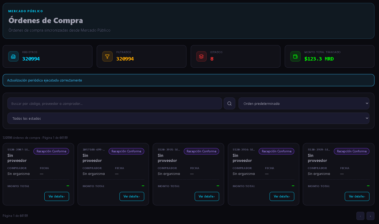This screenshot has width=379, height=224.
Task: Click the $123.3 MRD total amount
Action: pos(319,59)
